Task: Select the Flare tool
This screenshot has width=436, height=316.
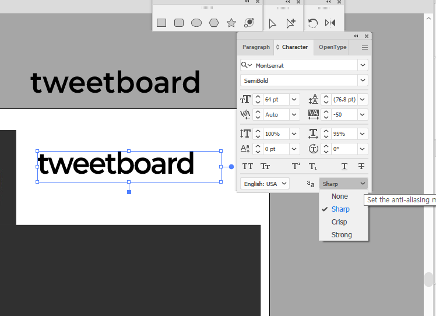Action: [x=249, y=23]
